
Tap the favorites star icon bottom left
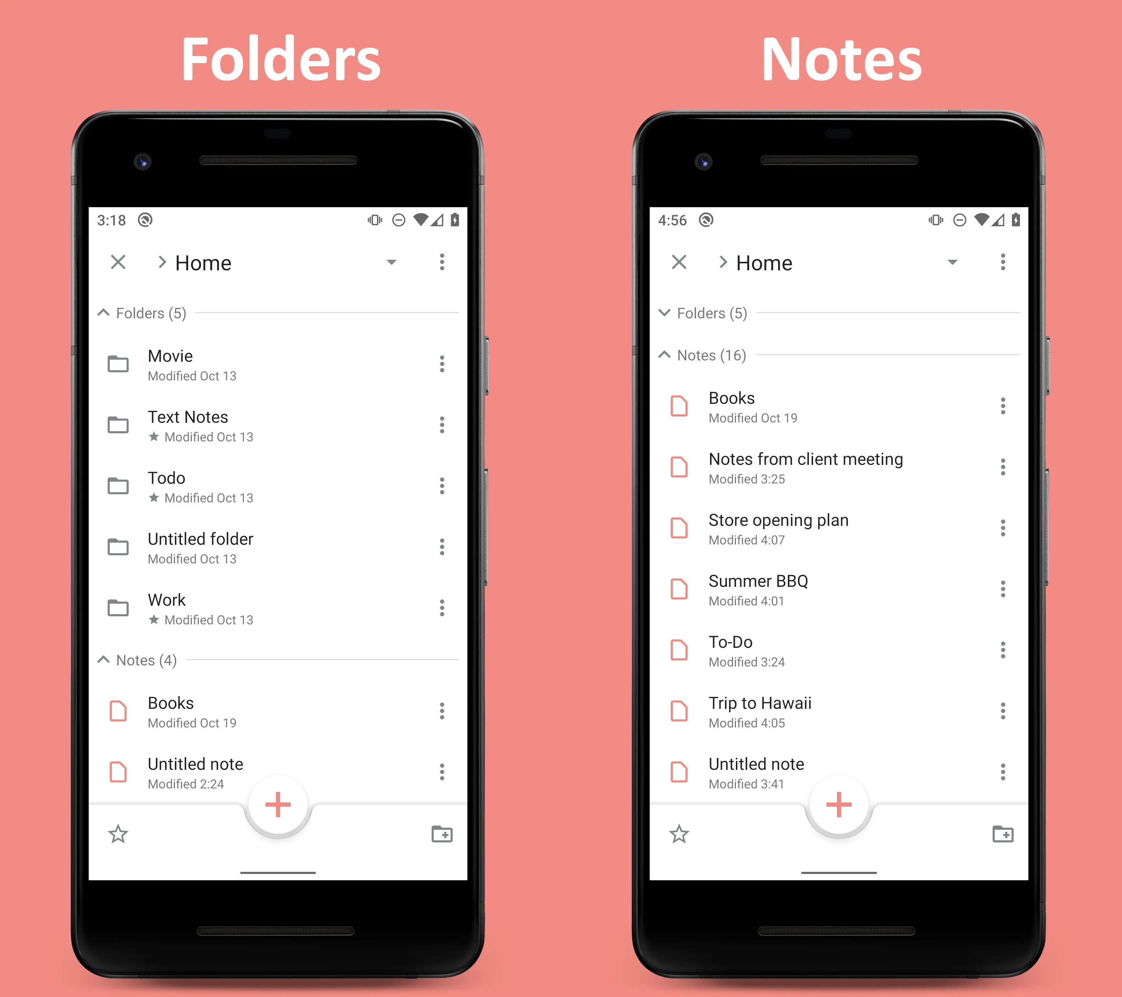[119, 833]
